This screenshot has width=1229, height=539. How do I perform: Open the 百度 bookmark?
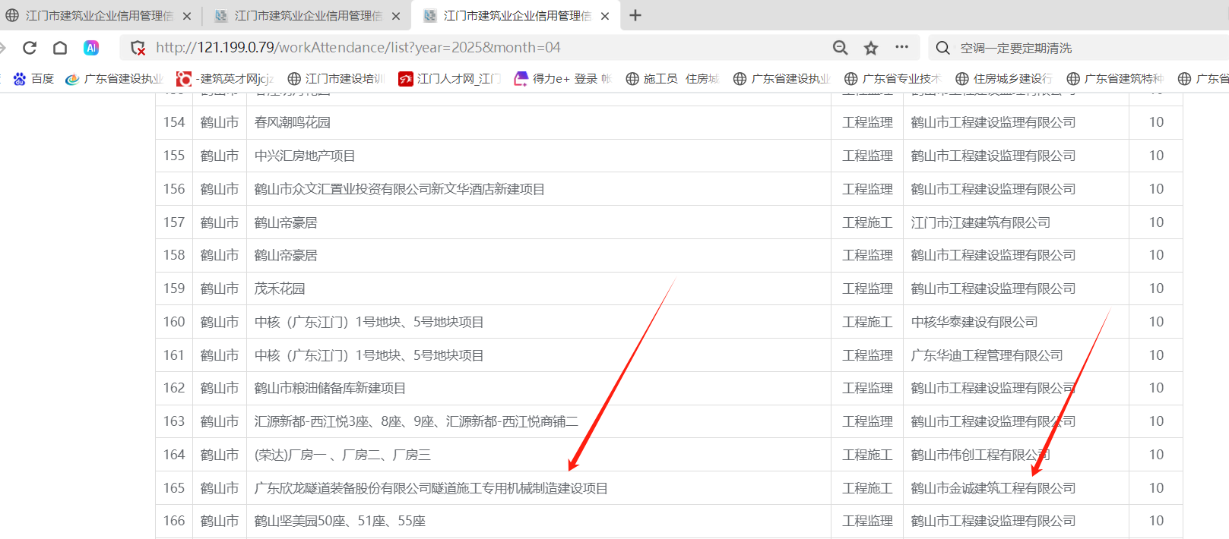tap(33, 78)
